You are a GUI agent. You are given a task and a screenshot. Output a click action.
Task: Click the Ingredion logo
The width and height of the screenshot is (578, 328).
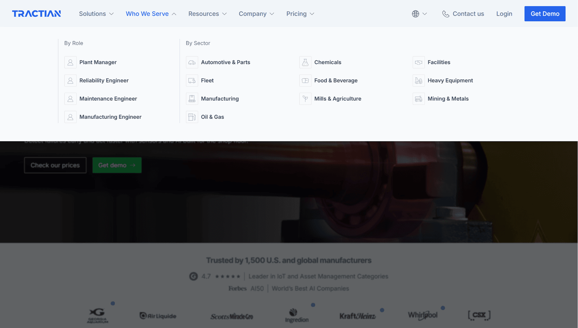(297, 316)
